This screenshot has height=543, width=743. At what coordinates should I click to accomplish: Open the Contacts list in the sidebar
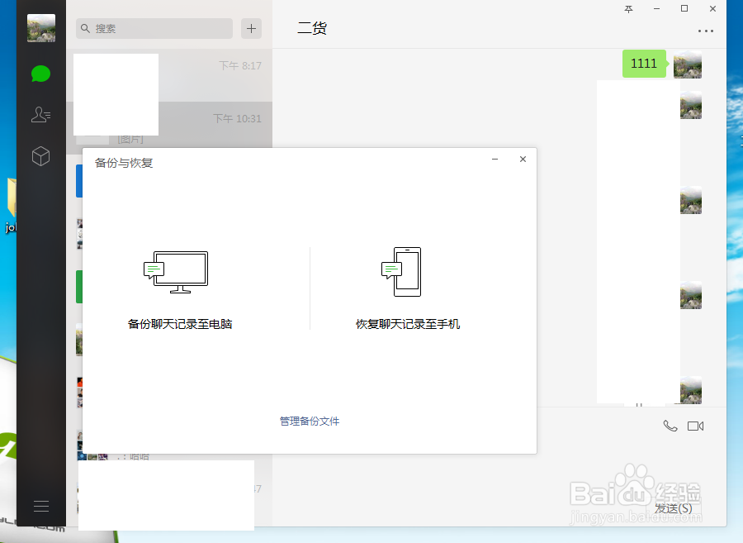tap(40, 115)
